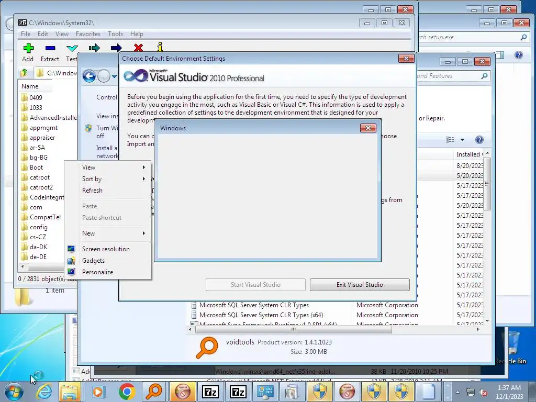This screenshot has height=402, width=536.
Task: Open 7-Zip Edit menu
Action: (43, 34)
